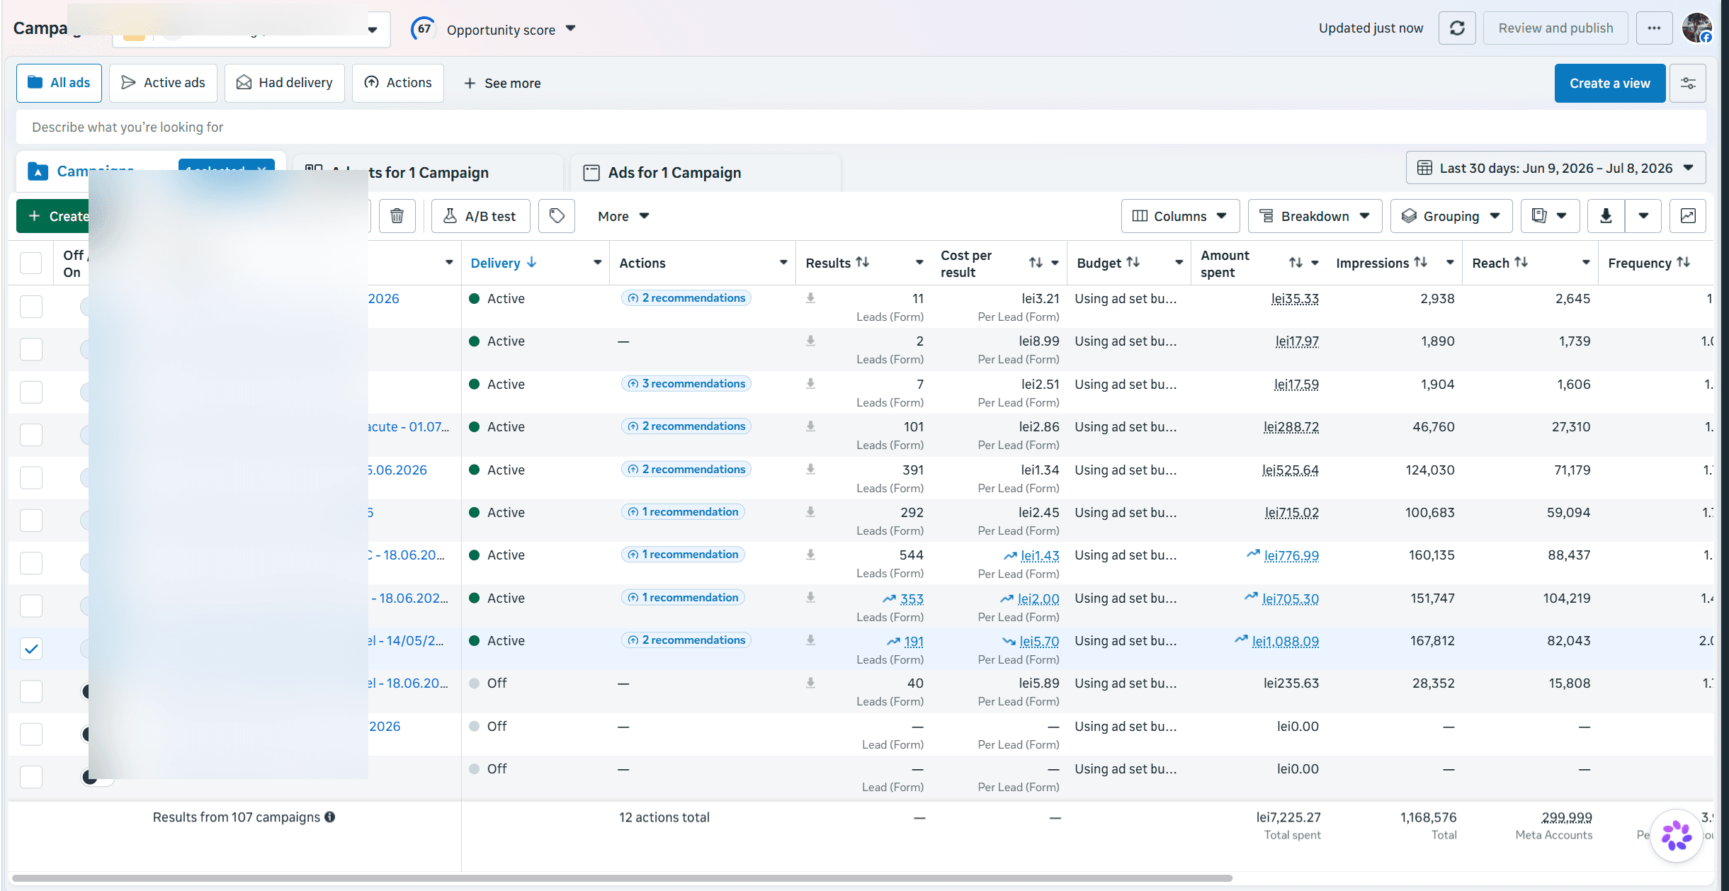Delete selection with the trash icon
Image resolution: width=1729 pixels, height=891 pixels.
pyautogui.click(x=397, y=216)
